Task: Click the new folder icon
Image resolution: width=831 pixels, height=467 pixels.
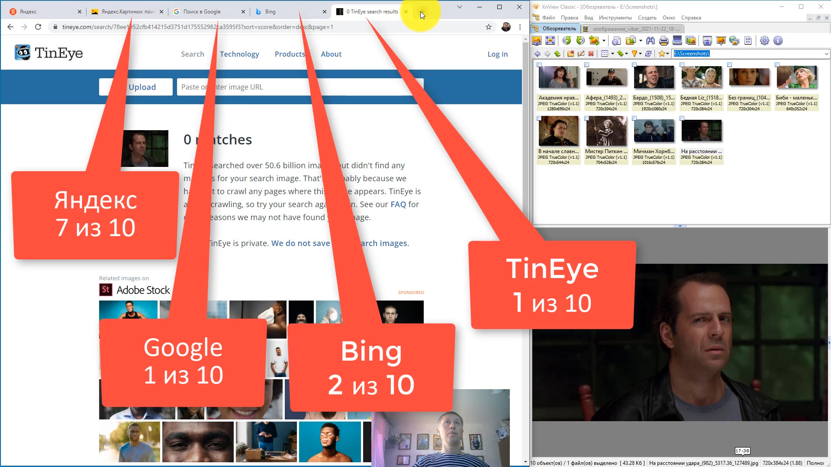Action: (570, 54)
